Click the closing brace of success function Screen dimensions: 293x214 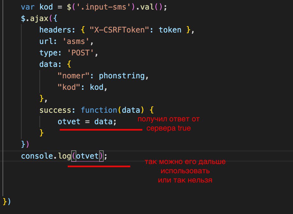click(x=42, y=133)
